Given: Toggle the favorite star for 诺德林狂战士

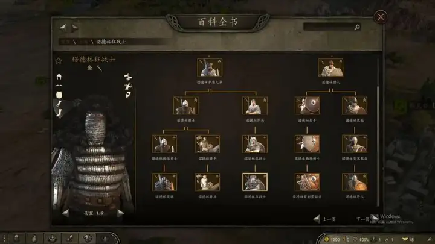Looking at the screenshot, I should tap(59, 60).
